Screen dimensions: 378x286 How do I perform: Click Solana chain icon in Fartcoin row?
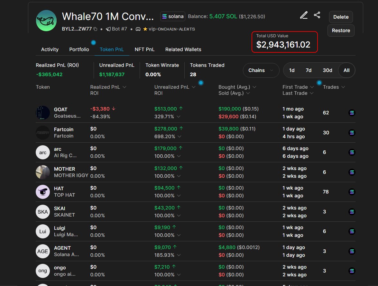click(352, 133)
